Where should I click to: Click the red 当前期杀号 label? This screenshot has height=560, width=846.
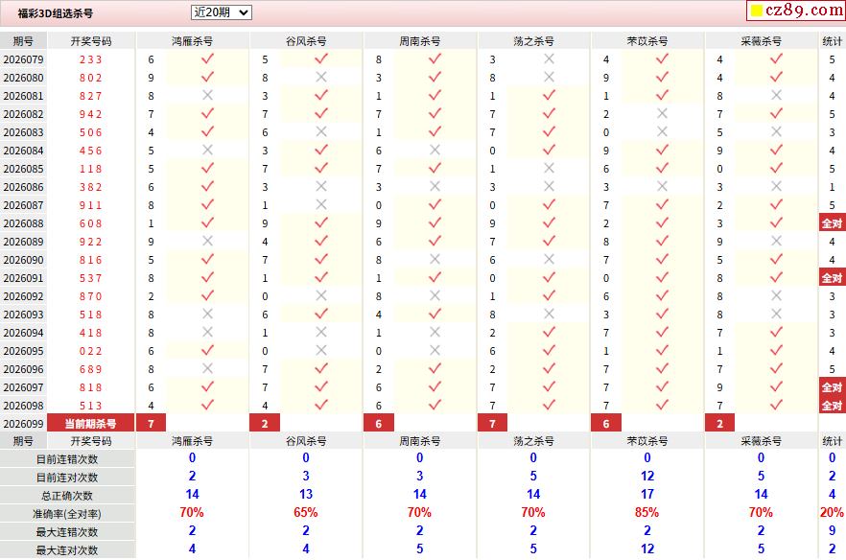point(91,424)
